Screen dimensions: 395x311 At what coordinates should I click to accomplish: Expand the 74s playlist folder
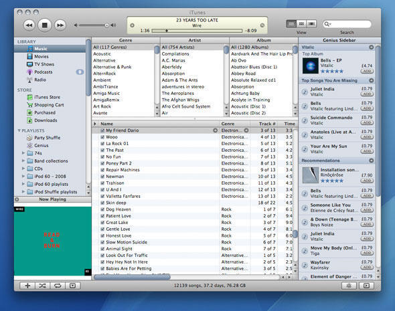(x=23, y=153)
